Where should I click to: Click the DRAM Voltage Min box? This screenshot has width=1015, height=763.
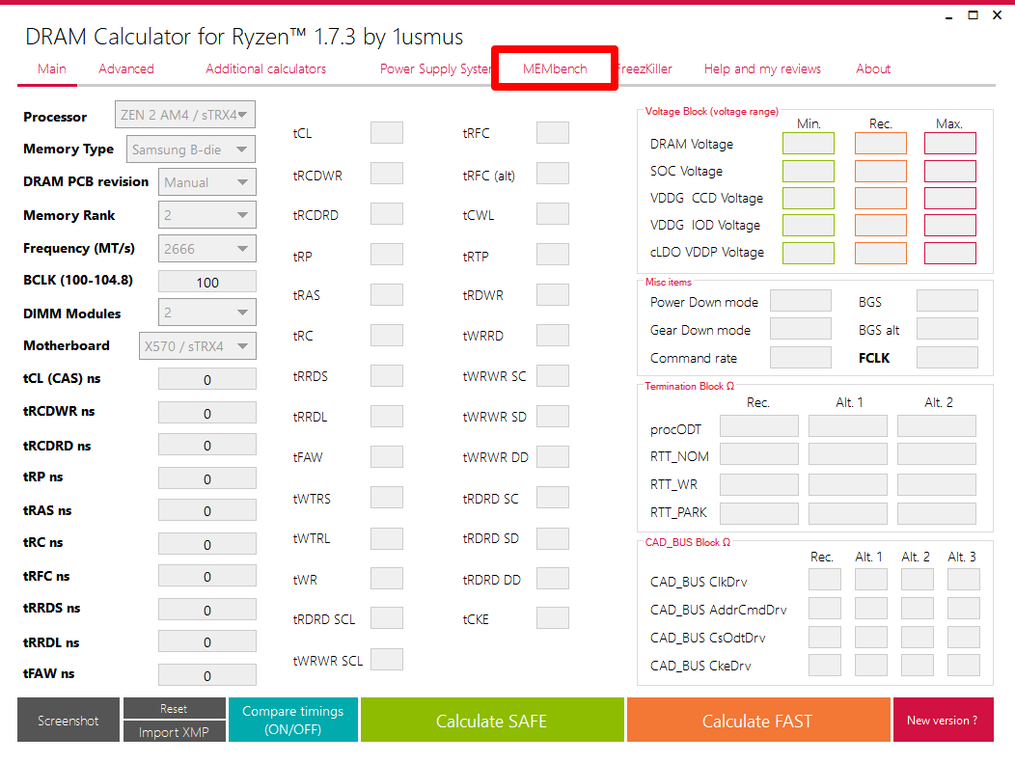click(809, 143)
